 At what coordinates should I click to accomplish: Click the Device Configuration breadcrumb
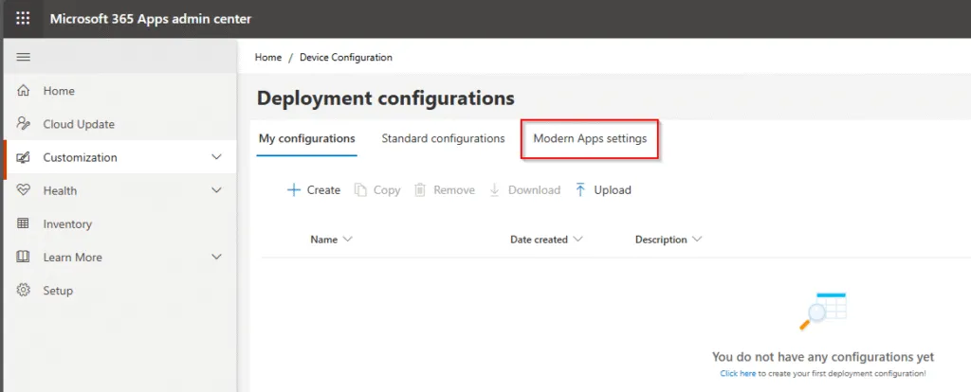(345, 57)
